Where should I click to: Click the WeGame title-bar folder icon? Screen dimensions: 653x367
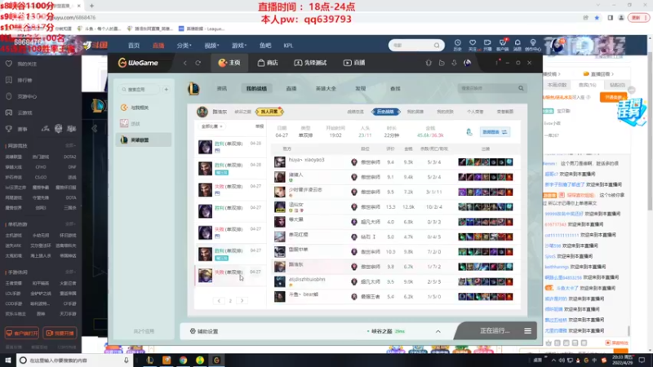coord(442,63)
